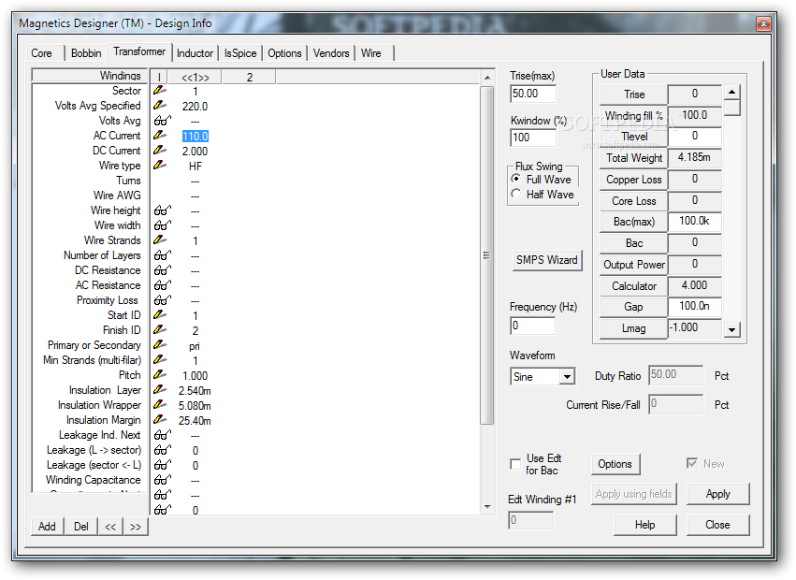Click the pencil icon for Start ID

[160, 315]
